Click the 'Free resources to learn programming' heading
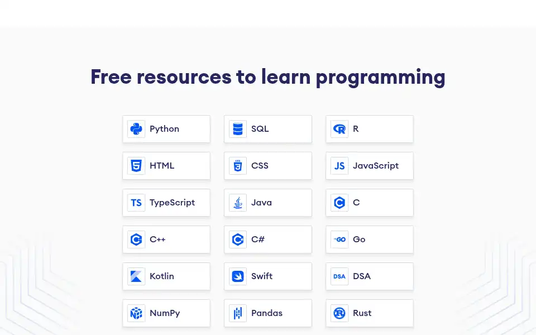 (268, 77)
